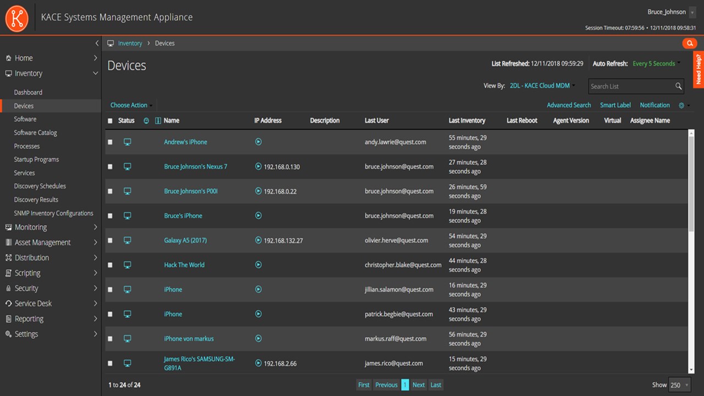Open the gear settings icon beside Notification
This screenshot has height=396, width=704.
tap(681, 105)
